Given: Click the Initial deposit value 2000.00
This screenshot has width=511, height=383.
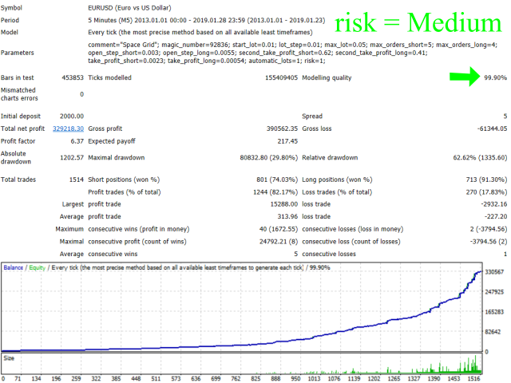Looking at the screenshot, I should 68,116.
